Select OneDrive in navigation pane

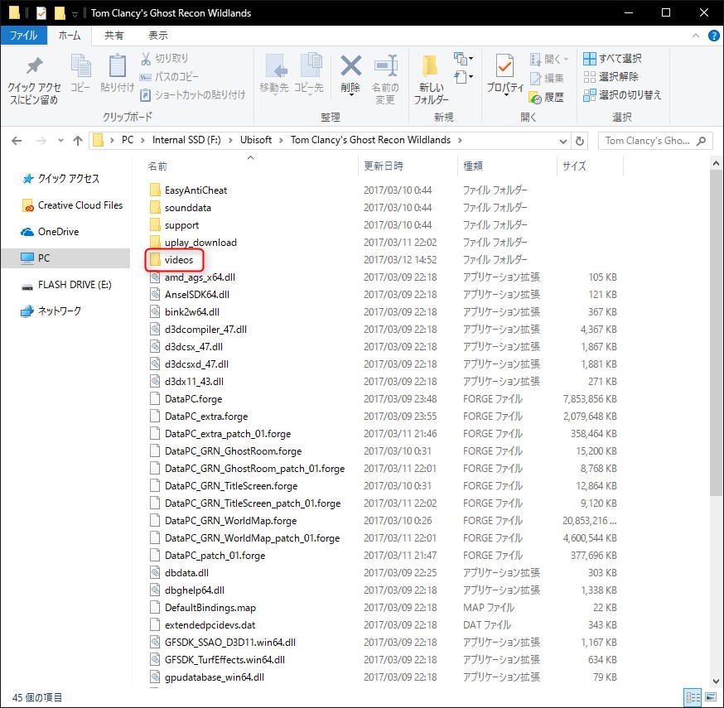(50, 232)
